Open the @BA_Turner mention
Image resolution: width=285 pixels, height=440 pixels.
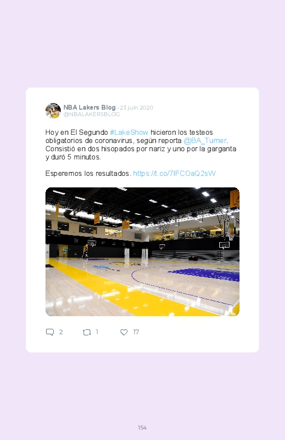pos(205,140)
